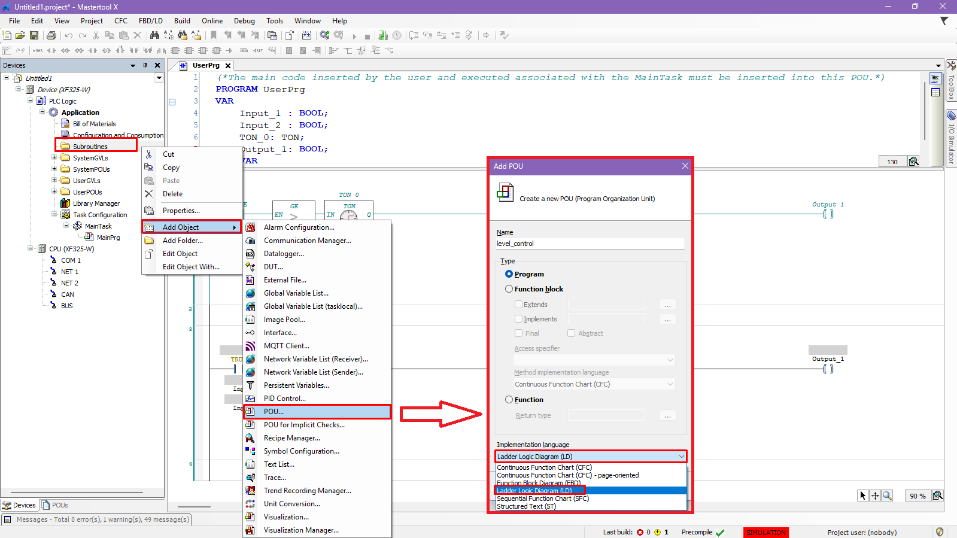Click the Print toolbar icon
This screenshot has width=957, height=538.
[51, 36]
